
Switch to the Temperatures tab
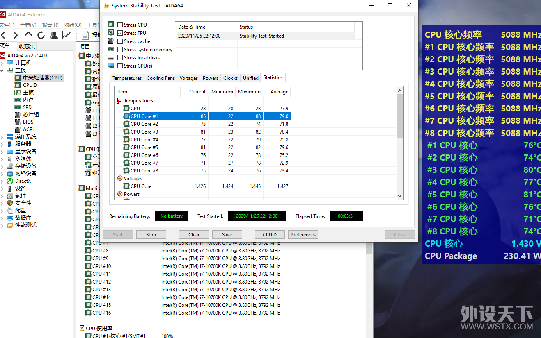pyautogui.click(x=127, y=78)
